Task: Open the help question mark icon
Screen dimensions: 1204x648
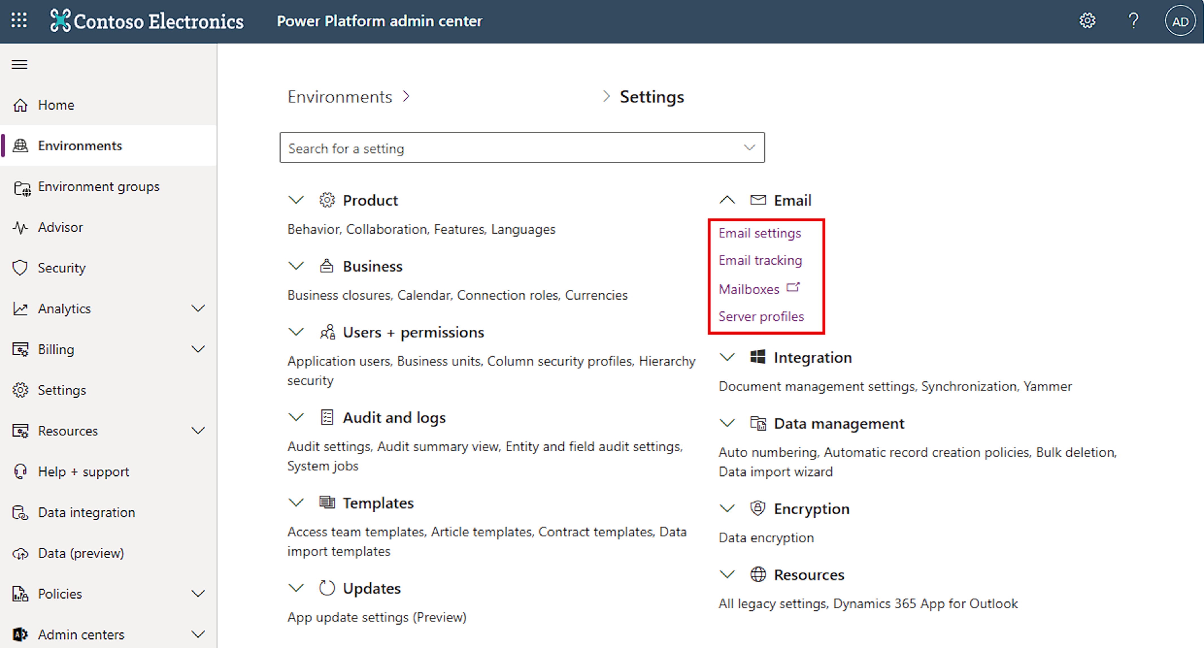Action: click(1133, 21)
